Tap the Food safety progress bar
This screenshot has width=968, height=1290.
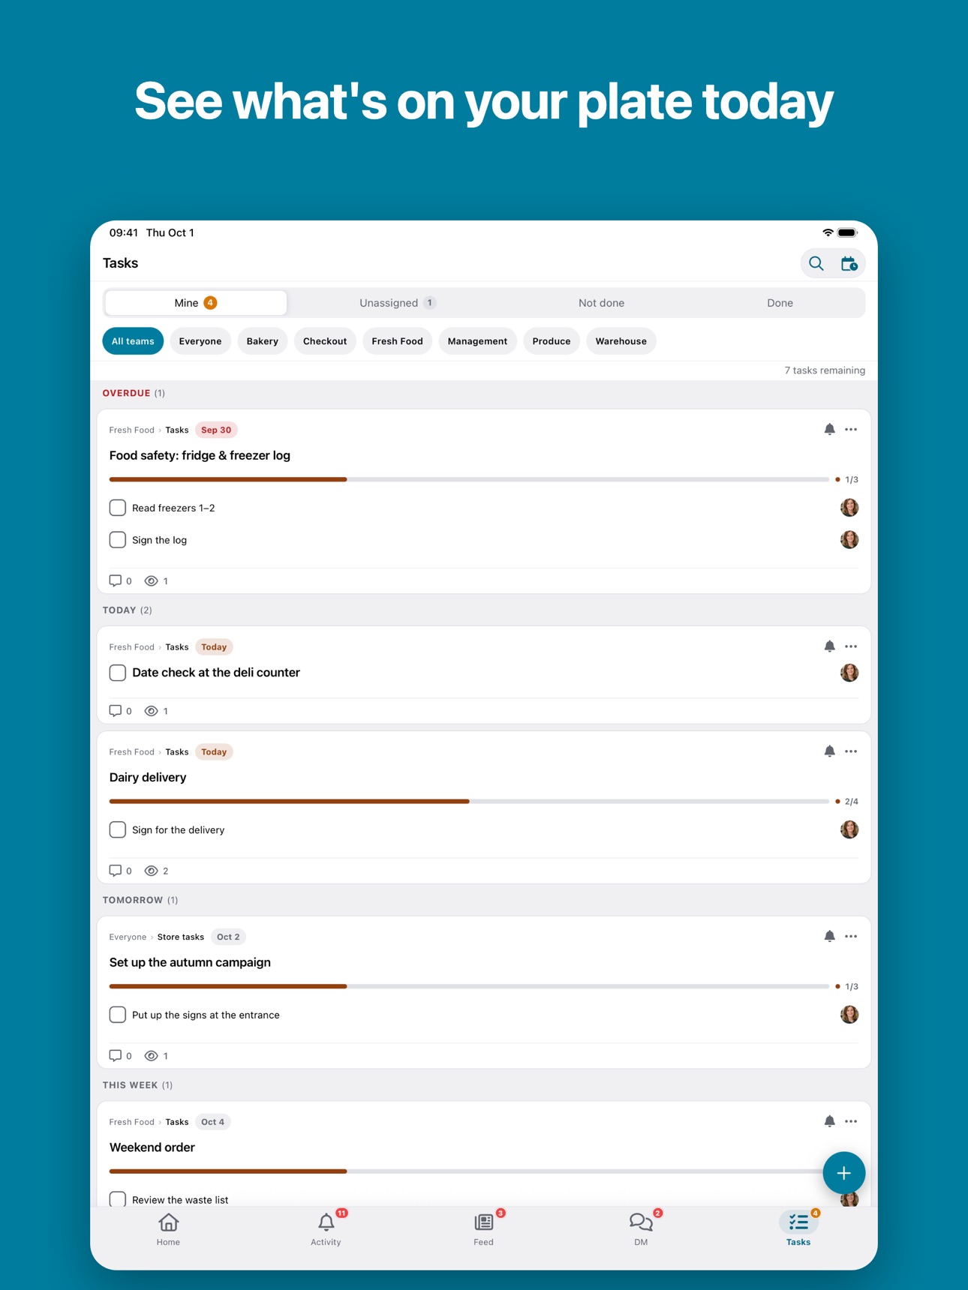(469, 480)
